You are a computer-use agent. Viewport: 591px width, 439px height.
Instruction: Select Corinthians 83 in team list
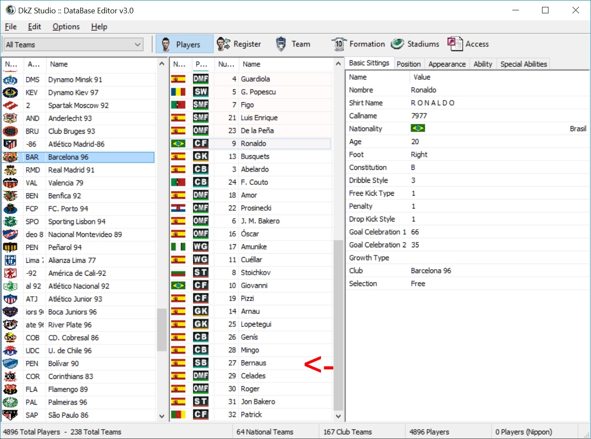[x=78, y=376]
